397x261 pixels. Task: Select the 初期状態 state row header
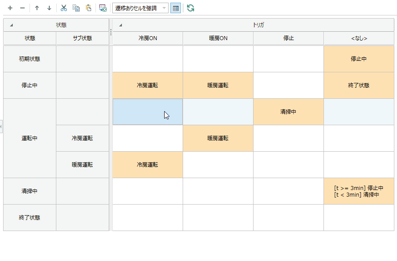[29, 59]
